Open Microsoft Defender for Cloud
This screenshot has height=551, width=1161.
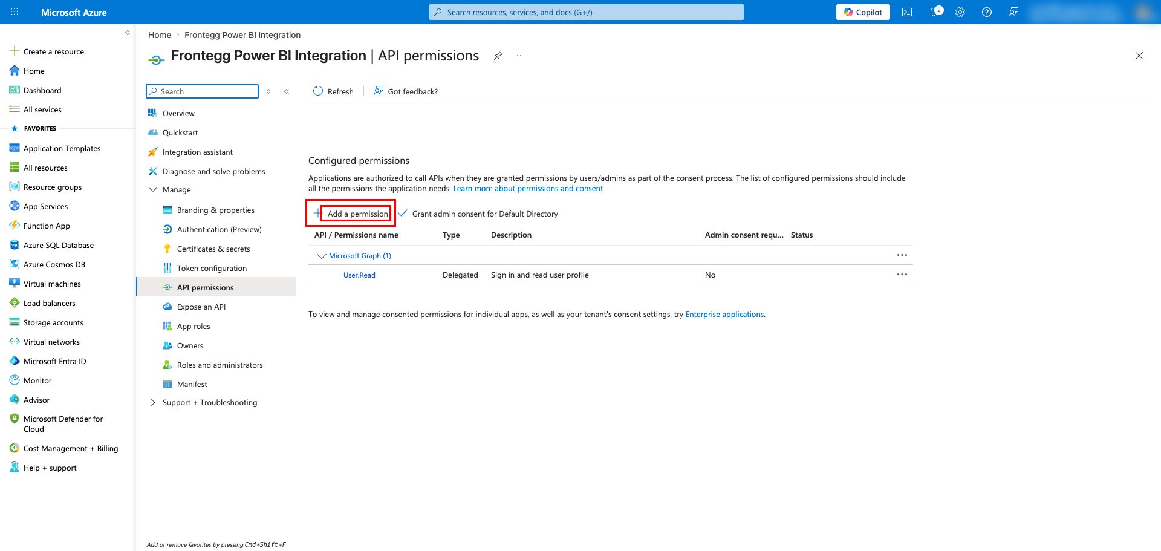tap(63, 423)
